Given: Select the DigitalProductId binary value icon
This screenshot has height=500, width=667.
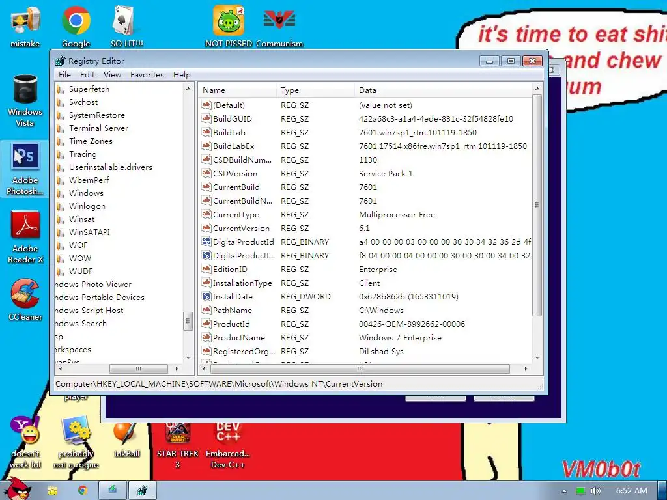Looking at the screenshot, I should (x=206, y=242).
